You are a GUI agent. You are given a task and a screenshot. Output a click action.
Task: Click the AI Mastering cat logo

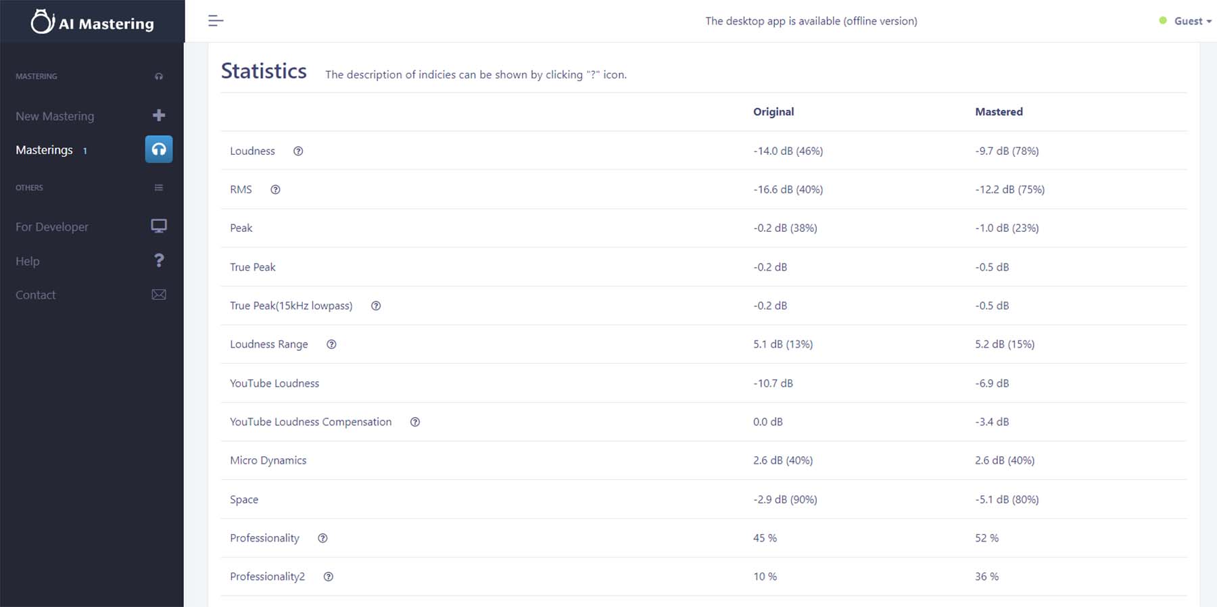tap(42, 20)
